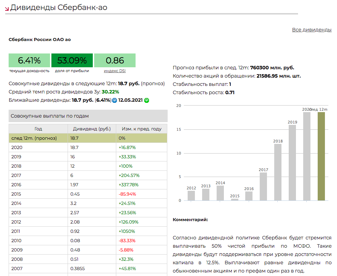
Task: Click the 0.08 dividend value for 2010
Action: (x=75, y=240)
